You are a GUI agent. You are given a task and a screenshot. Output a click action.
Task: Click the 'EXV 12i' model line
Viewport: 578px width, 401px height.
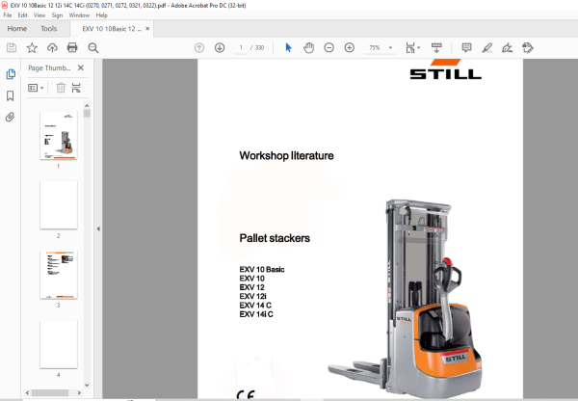pyautogui.click(x=252, y=296)
